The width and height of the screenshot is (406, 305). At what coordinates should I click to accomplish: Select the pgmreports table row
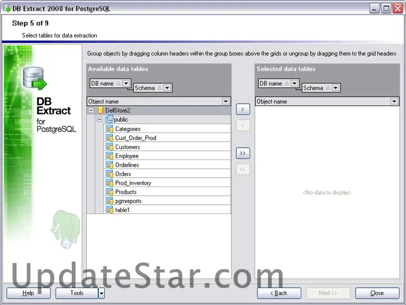coord(167,201)
